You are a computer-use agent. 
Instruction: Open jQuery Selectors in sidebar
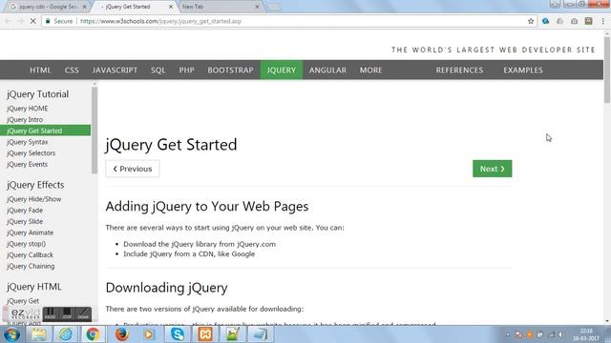point(31,153)
